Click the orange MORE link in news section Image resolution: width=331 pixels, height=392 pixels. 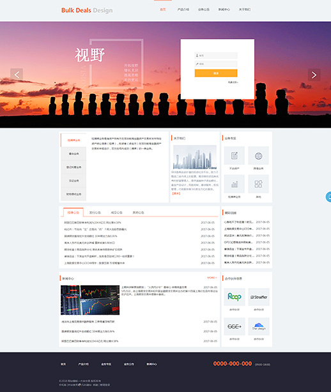tap(212, 278)
